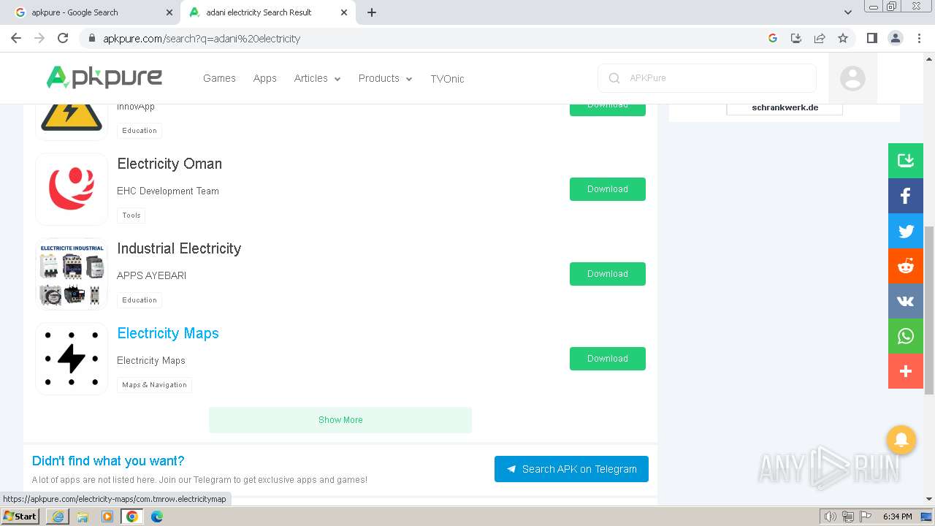Image resolution: width=935 pixels, height=526 pixels.
Task: Open file explorer from taskbar
Action: tap(83, 517)
